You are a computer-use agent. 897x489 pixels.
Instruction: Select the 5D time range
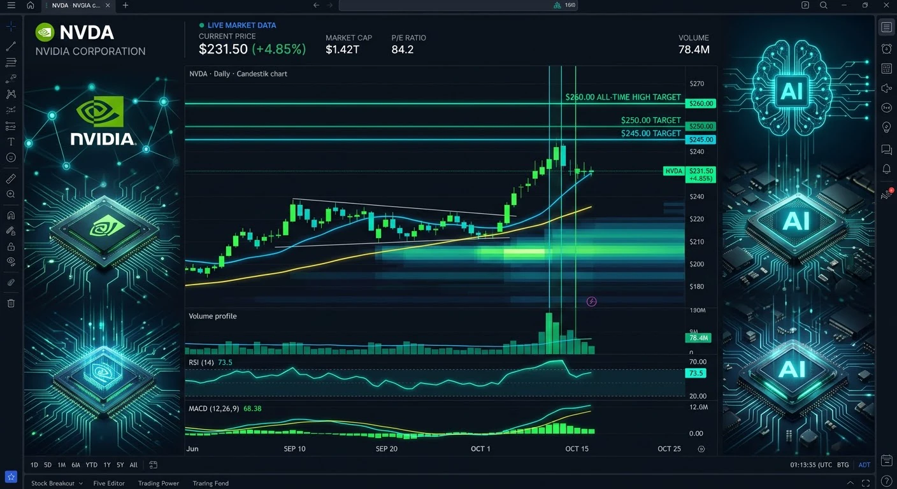[x=48, y=465]
